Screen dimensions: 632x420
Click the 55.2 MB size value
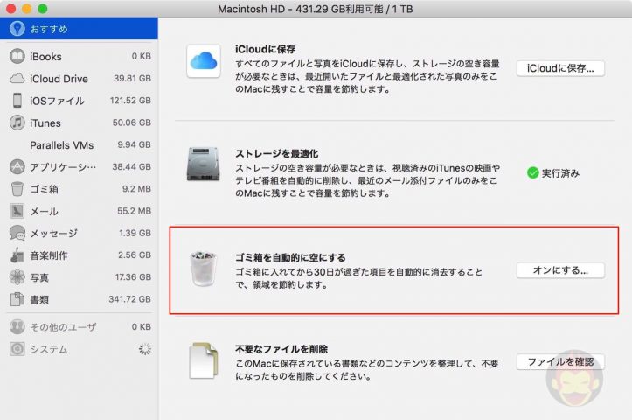[x=135, y=211]
